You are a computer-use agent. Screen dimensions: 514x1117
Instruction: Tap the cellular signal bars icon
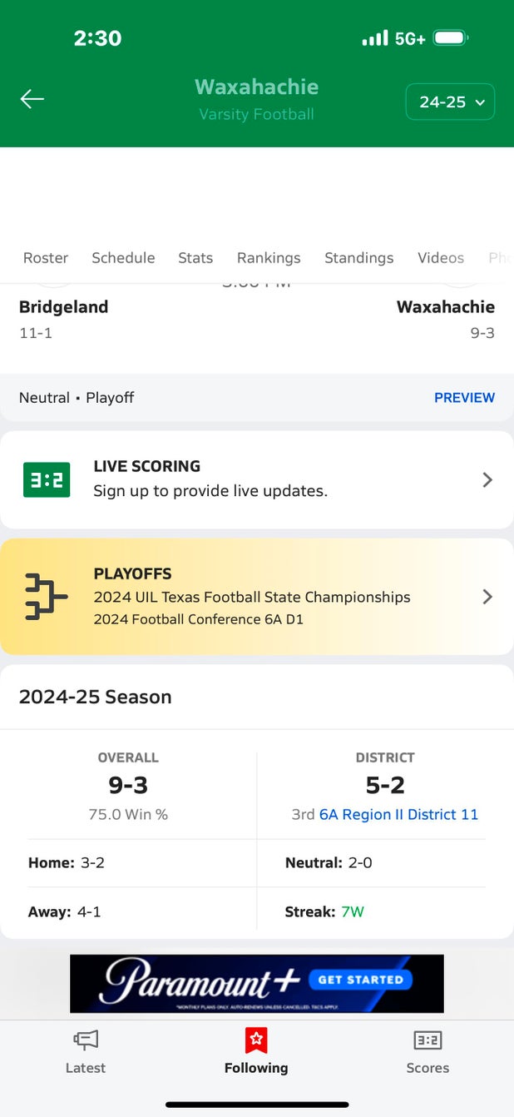click(375, 38)
